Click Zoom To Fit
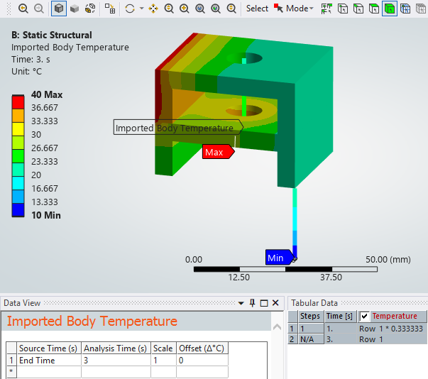The height and width of the screenshot is (379, 428). (x=200, y=9)
